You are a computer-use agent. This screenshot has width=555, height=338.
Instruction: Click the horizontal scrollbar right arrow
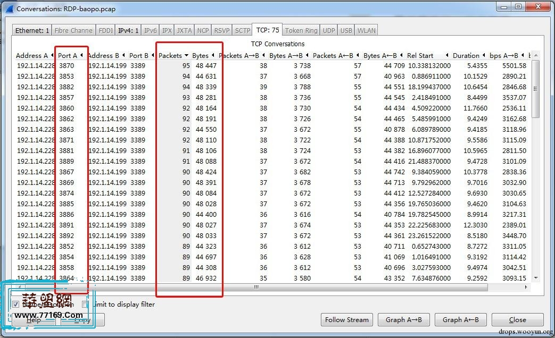point(526,288)
